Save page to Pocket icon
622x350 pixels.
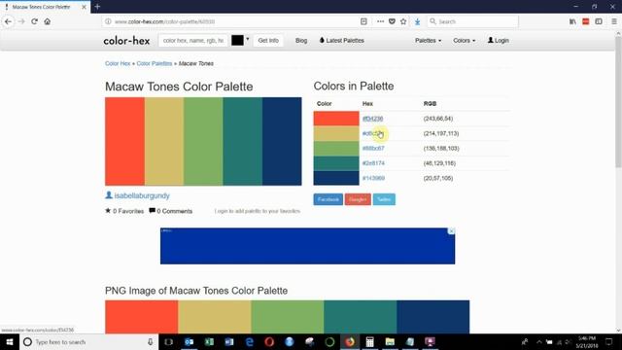pos(392,21)
